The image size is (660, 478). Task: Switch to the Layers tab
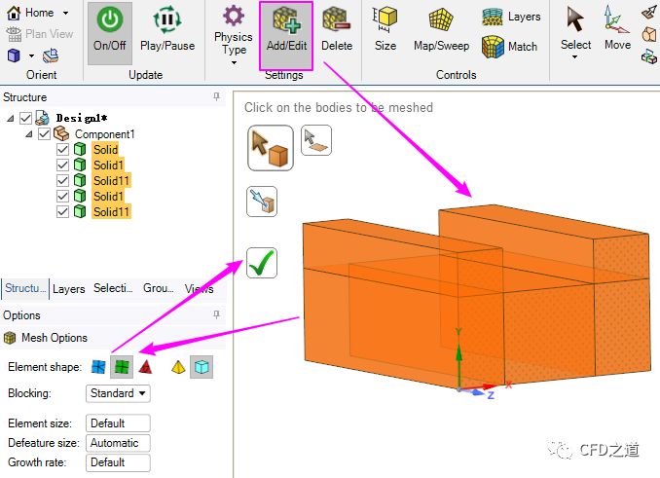click(x=68, y=289)
